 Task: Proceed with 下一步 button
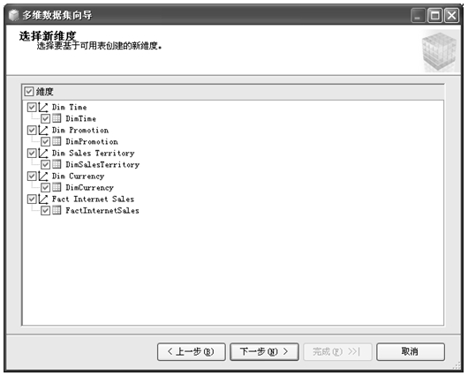point(264,351)
